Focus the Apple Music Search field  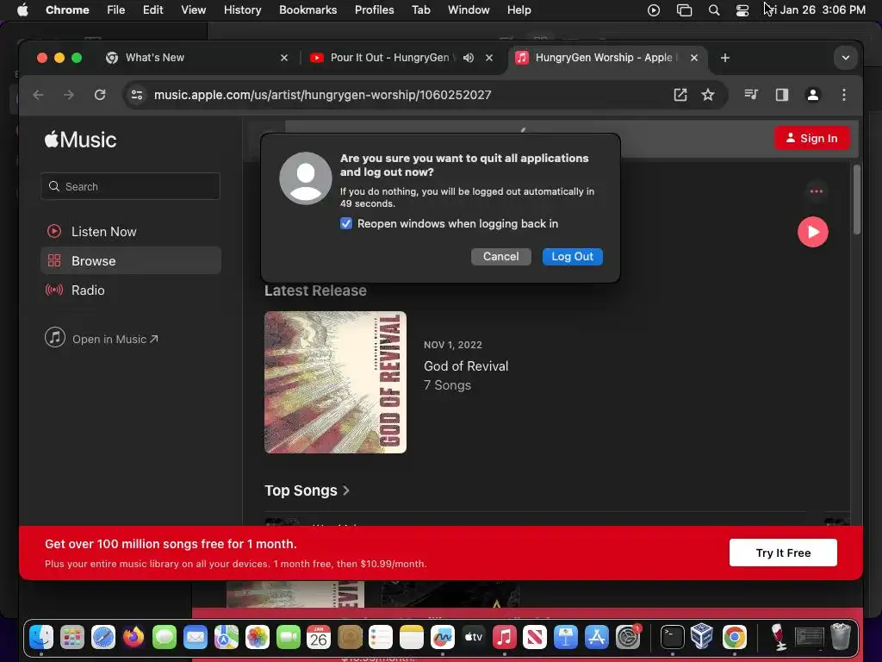coord(131,186)
